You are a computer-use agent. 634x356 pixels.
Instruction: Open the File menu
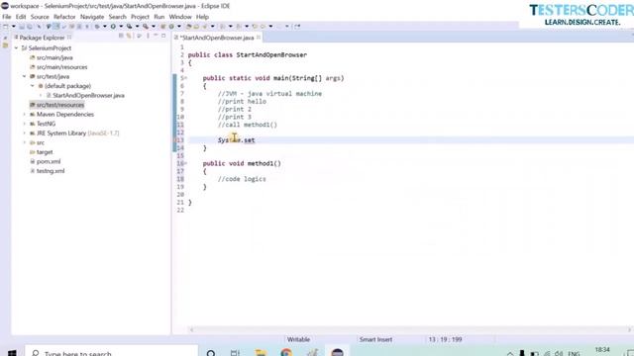(7, 17)
